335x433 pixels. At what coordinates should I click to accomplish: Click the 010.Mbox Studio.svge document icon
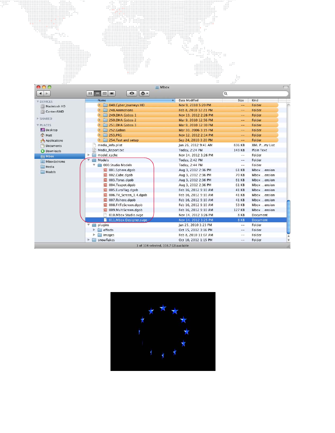pyautogui.click(x=105, y=215)
